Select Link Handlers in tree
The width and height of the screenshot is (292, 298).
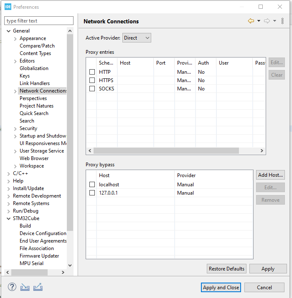pos(35,83)
